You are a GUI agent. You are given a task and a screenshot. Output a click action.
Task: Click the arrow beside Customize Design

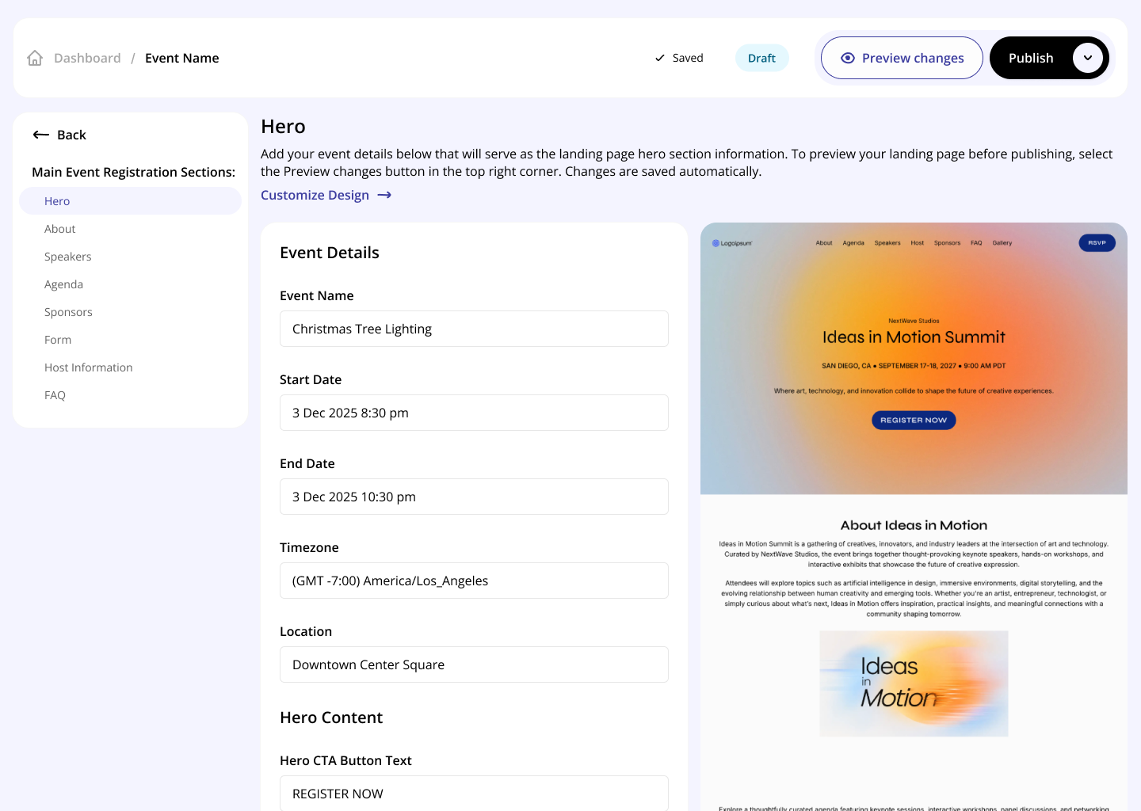tap(384, 195)
